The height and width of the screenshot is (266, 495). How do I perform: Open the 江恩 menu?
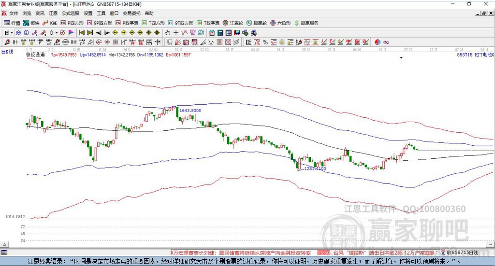53,13
